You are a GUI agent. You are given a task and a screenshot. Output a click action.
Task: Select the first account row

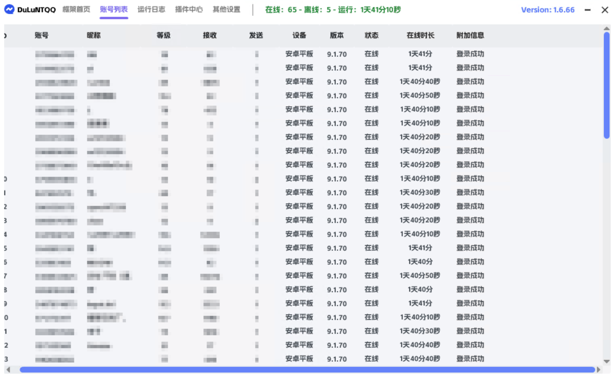point(185,54)
